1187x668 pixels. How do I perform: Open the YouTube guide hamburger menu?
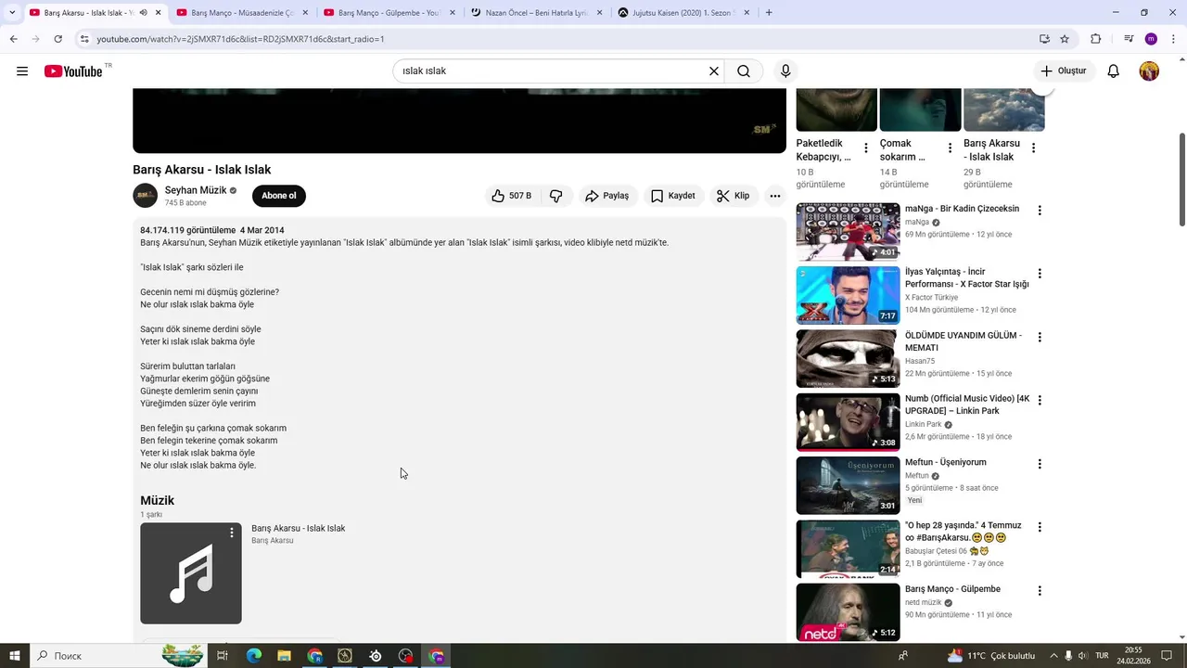pos(22,71)
